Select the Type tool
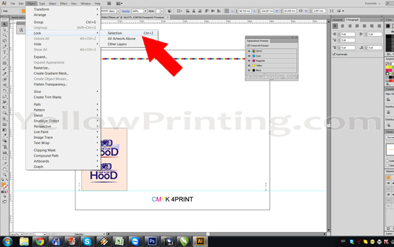394x247 pixels. pos(5,52)
